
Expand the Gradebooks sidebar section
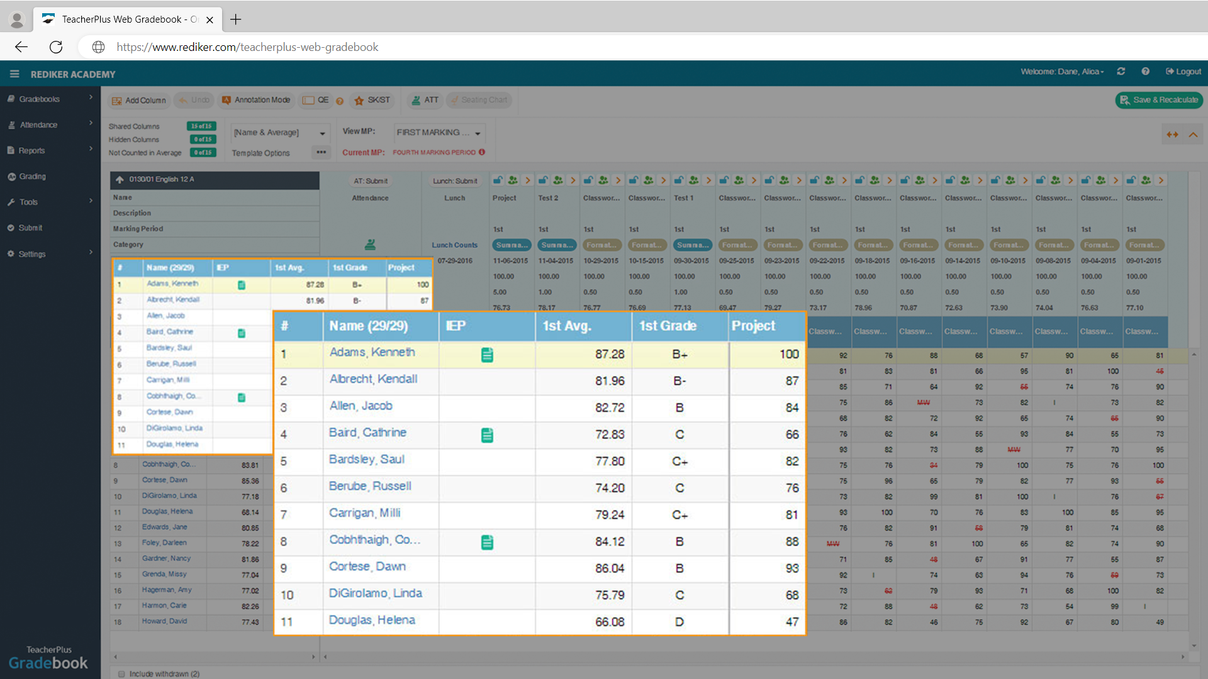[38, 99]
